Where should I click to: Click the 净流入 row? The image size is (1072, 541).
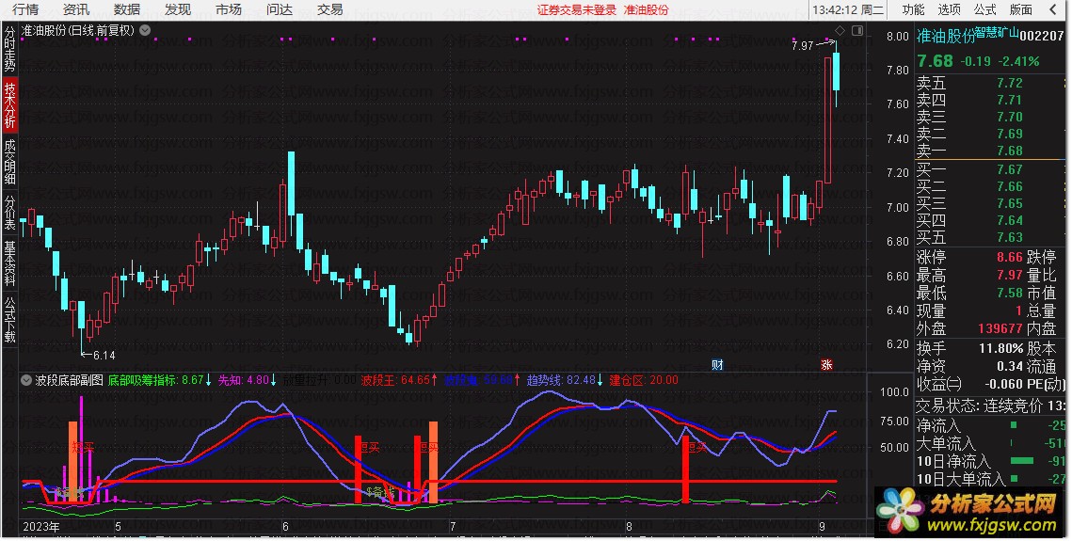pyautogui.click(x=991, y=425)
